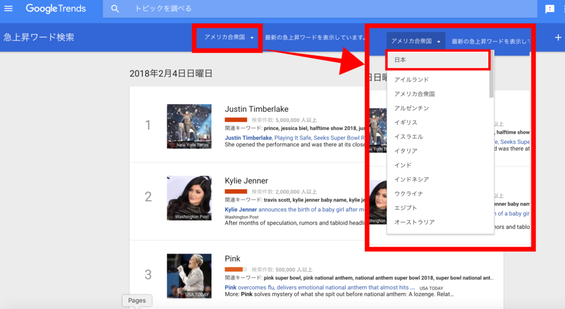Open the Kylie Jenner announces the birth article link

295,210
